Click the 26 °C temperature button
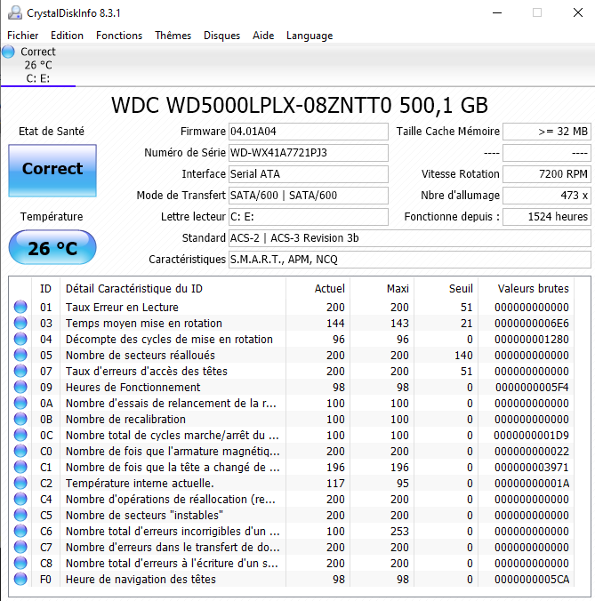595x601 pixels. [52, 247]
